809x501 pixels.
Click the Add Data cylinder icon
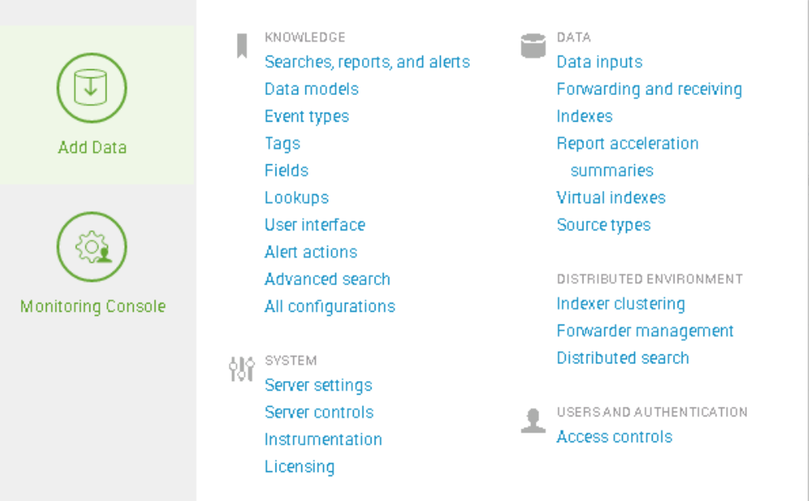tap(91, 88)
